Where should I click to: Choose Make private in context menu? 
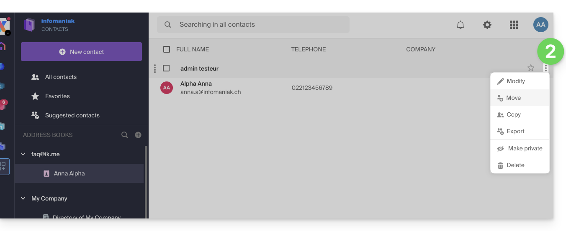[x=520, y=148]
